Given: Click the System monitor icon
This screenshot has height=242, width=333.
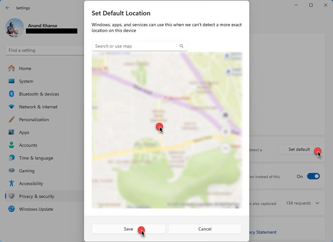Looking at the screenshot, I should pos(11,81).
